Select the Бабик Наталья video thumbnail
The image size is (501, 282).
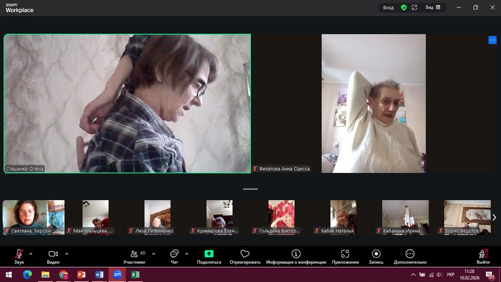[x=343, y=217]
